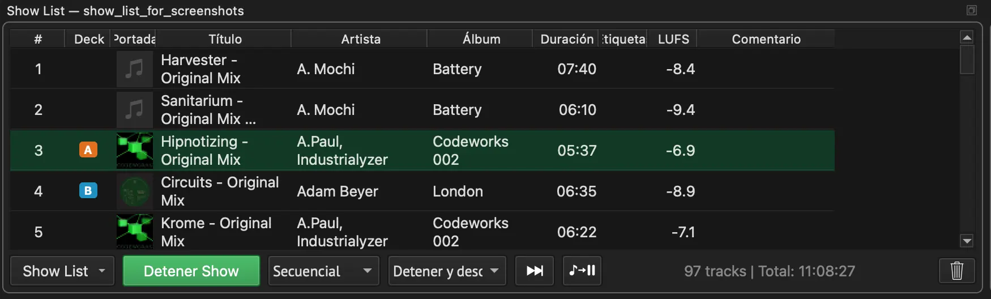Select the Krome - Original Mix row

point(422,232)
